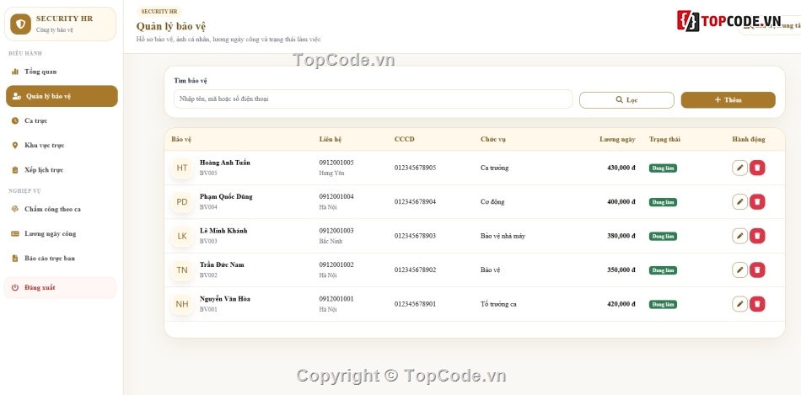Click the Security HR shield logo
Viewport: 801px width, 395px height.
(20, 24)
